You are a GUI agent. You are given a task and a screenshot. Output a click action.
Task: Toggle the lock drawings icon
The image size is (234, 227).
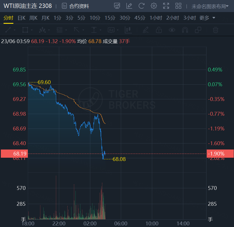[159, 30]
